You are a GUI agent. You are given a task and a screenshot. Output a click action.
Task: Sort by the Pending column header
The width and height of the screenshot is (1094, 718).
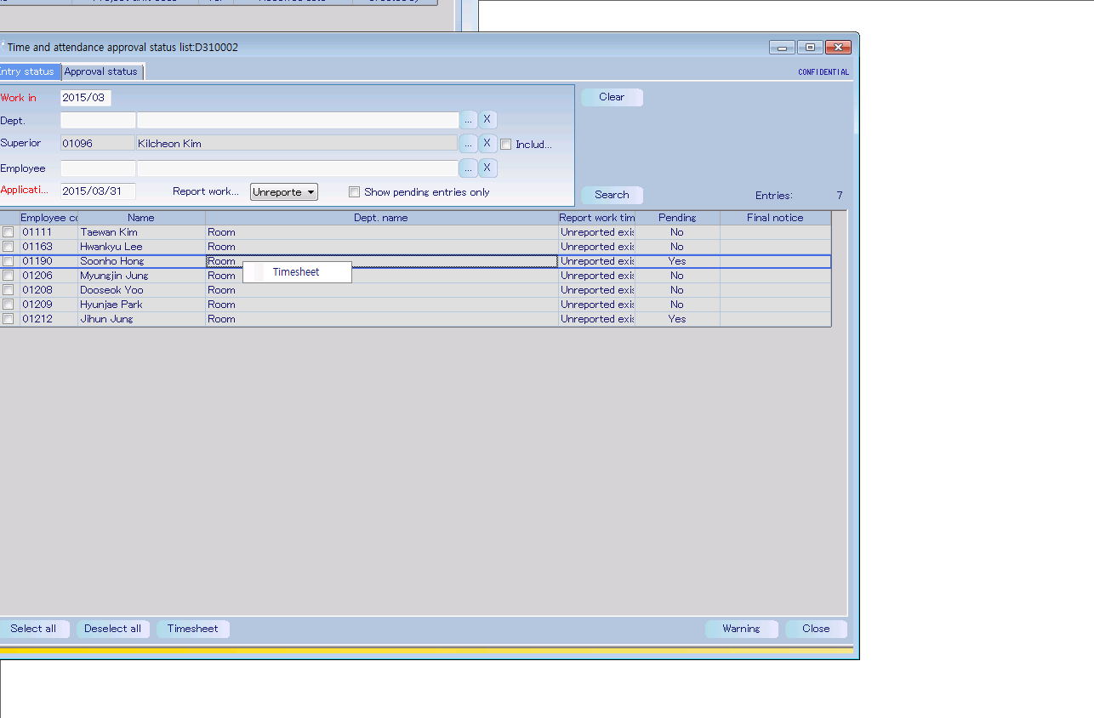[x=677, y=218]
